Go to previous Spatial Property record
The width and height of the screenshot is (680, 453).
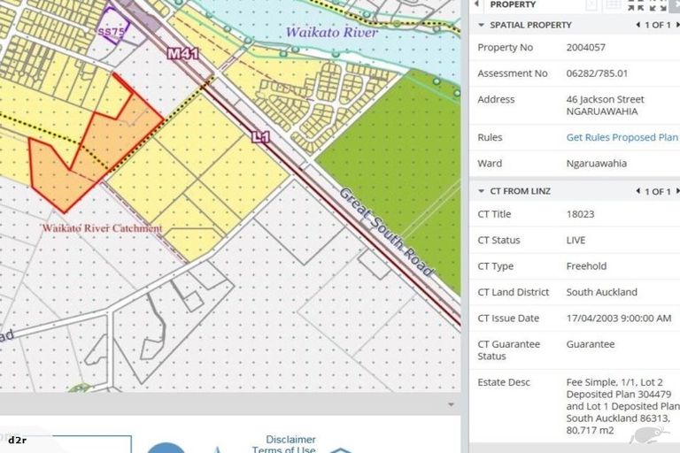click(x=638, y=25)
